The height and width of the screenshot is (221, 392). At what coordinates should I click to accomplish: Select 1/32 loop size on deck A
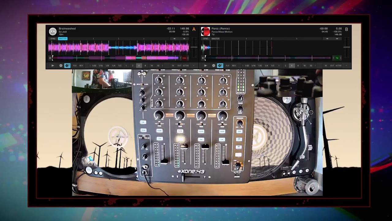click(x=94, y=66)
